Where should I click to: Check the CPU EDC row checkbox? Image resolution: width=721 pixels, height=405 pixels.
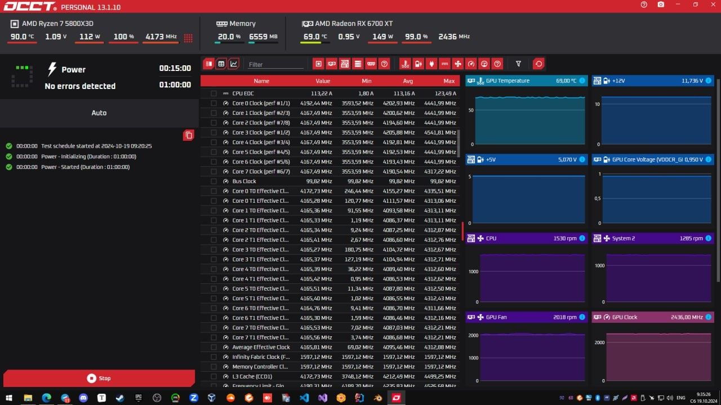point(213,94)
